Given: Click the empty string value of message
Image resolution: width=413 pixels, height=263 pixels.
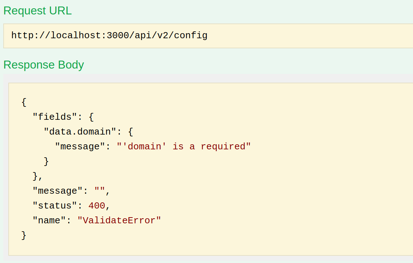Looking at the screenshot, I should tap(99, 191).
